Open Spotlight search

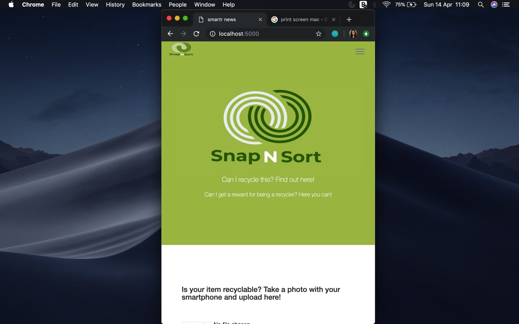[x=480, y=4]
